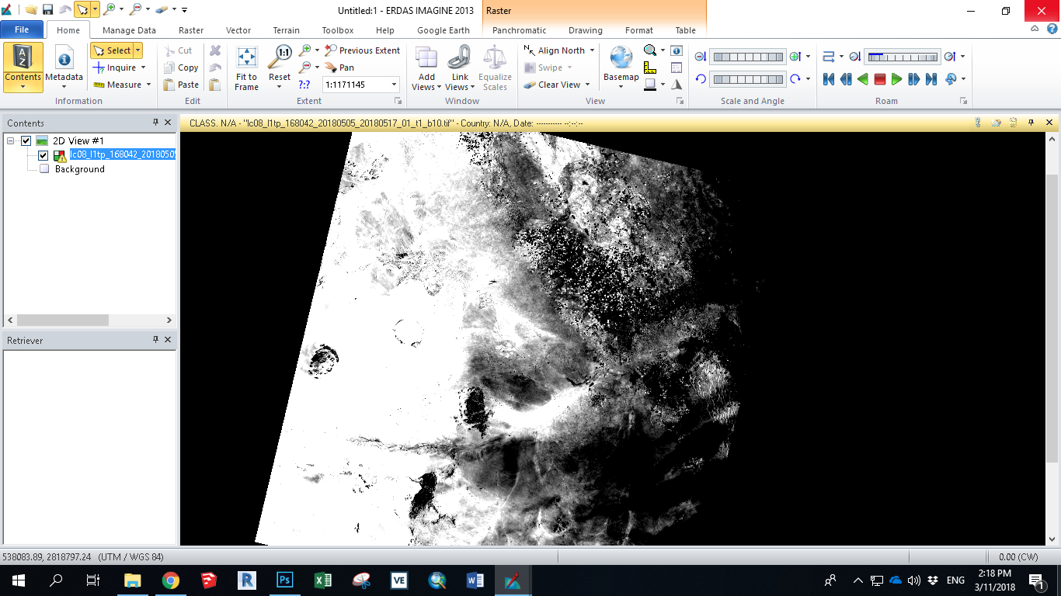The width and height of the screenshot is (1061, 596).
Task: Open the Panchromatic ribbon tab
Action: [x=519, y=30]
